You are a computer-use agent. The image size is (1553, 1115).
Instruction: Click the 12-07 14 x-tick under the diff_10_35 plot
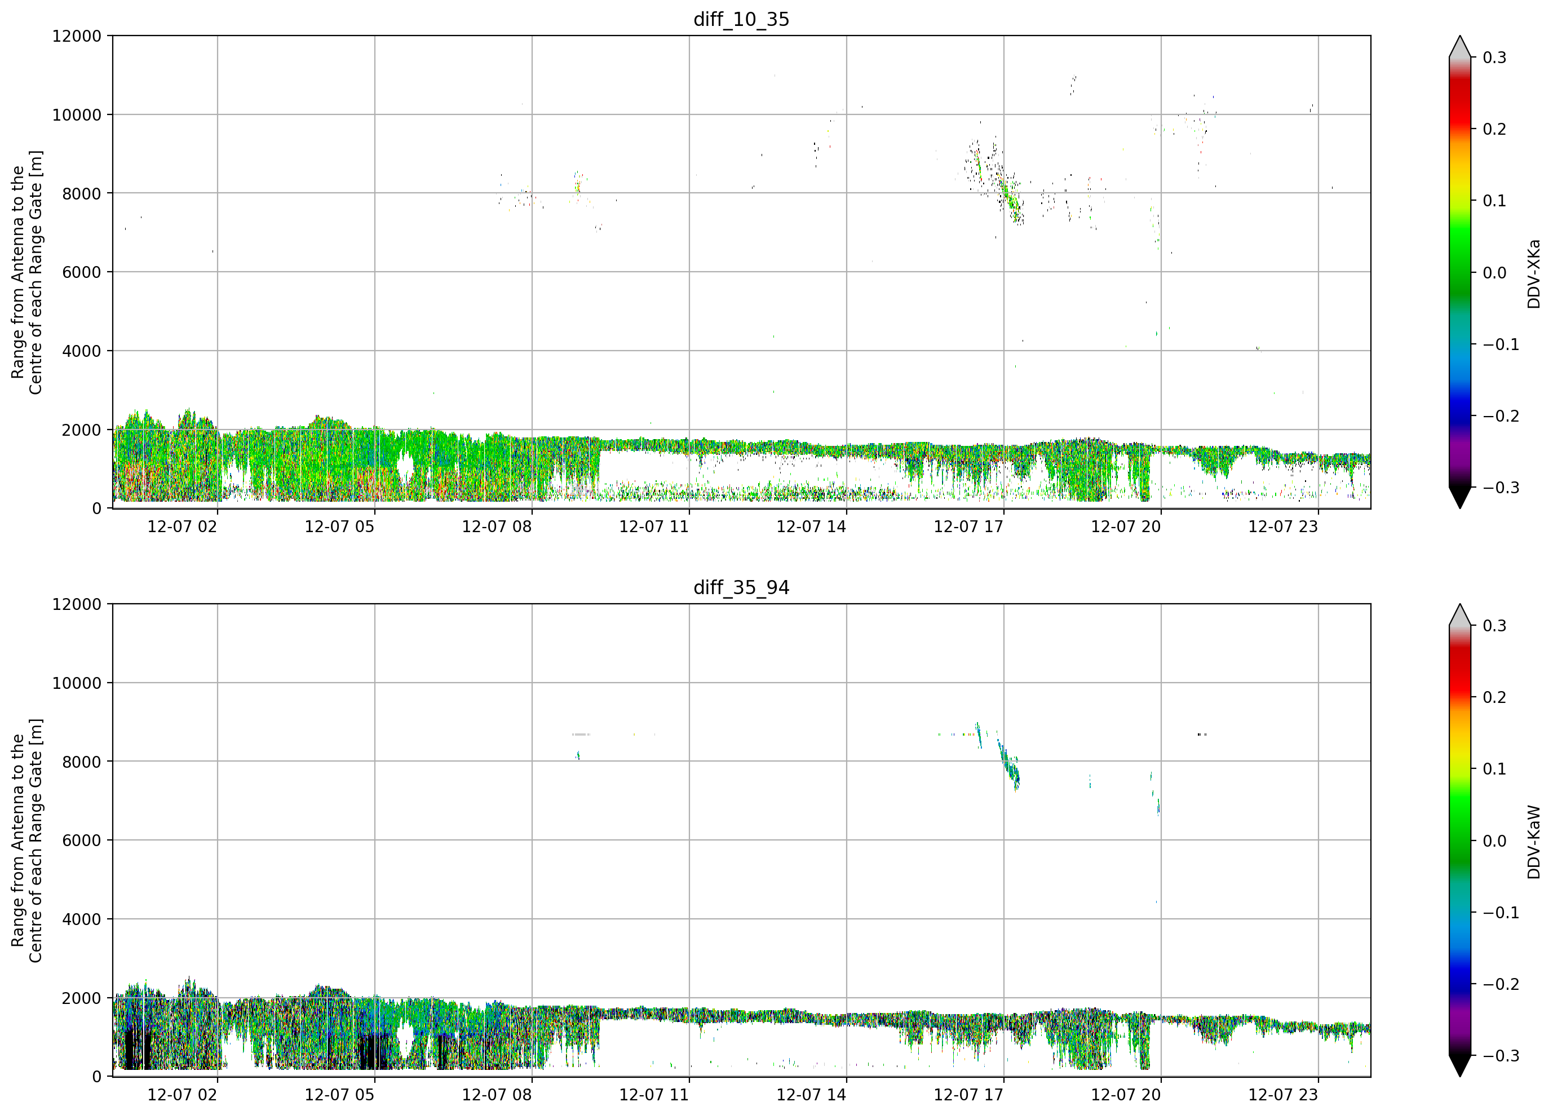point(811,526)
